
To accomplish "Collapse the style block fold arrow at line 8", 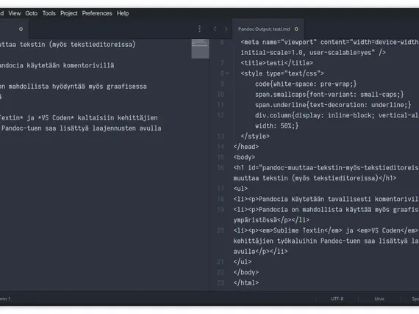I will [x=227, y=73].
